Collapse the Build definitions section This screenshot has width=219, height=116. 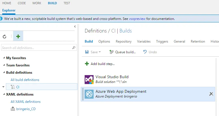[x=4, y=73]
